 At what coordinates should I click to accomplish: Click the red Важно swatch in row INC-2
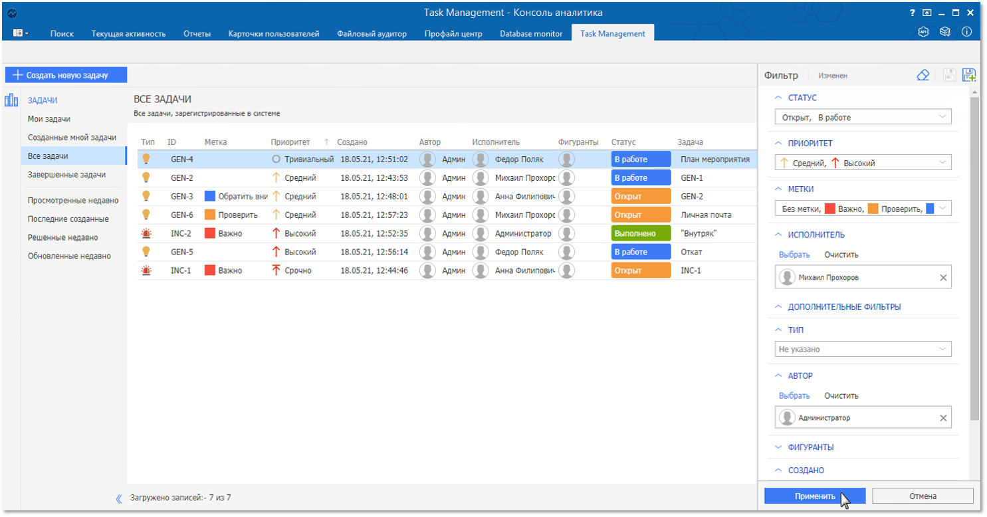(210, 233)
